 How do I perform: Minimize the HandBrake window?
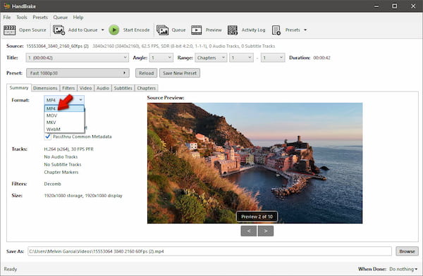pyautogui.click(x=376, y=6)
